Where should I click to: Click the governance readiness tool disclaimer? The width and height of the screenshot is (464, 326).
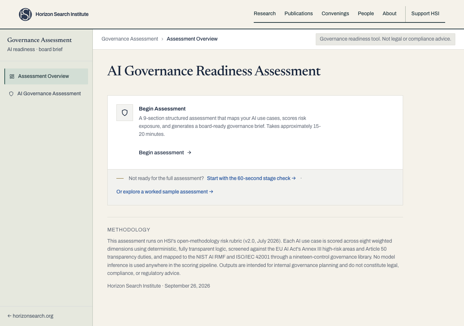coord(385,39)
